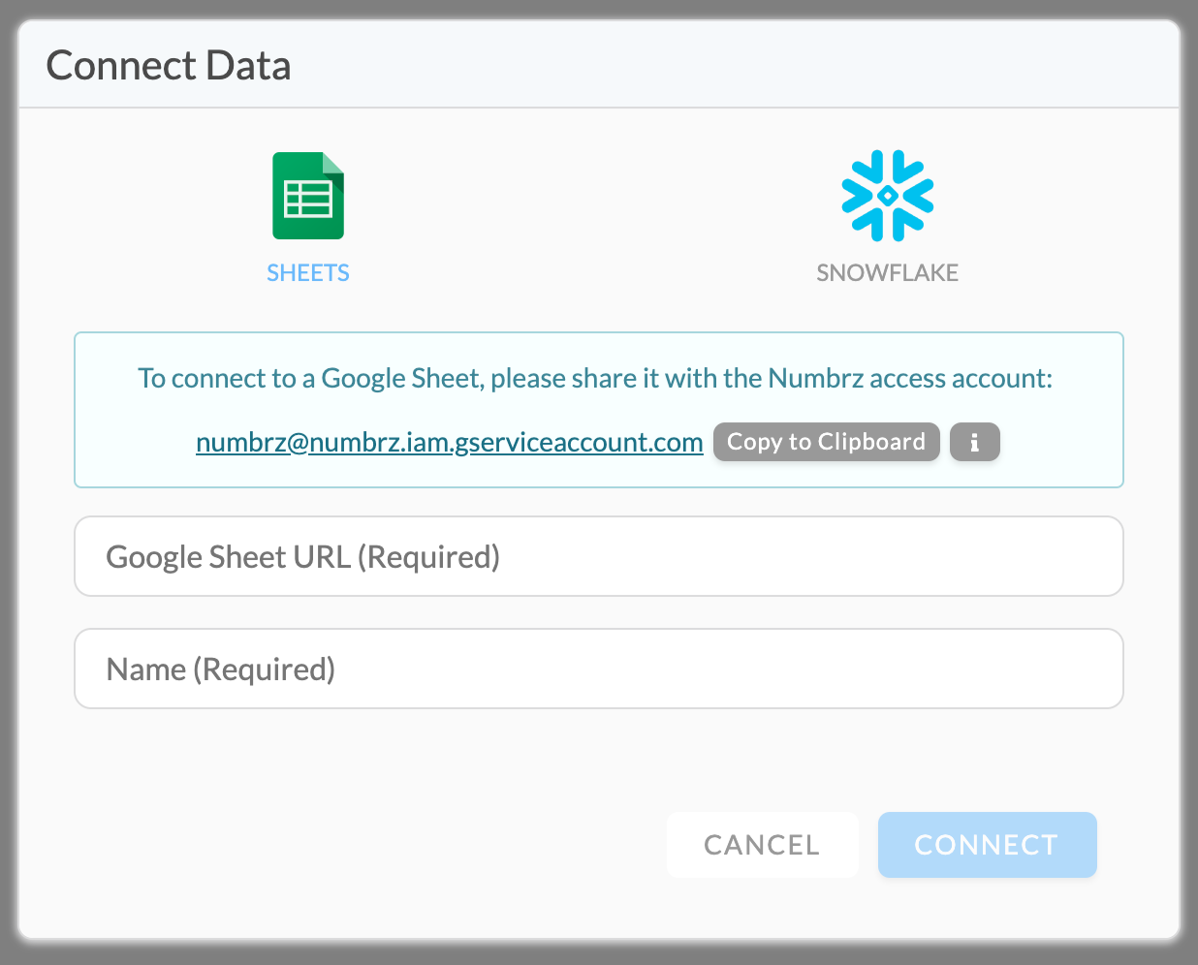The width and height of the screenshot is (1198, 965).
Task: Click the "To connect to a Google Sheet" instruction text
Action: pyautogui.click(x=311, y=378)
